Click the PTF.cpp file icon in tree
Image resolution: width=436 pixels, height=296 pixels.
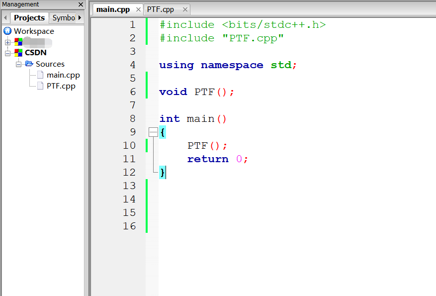point(40,86)
